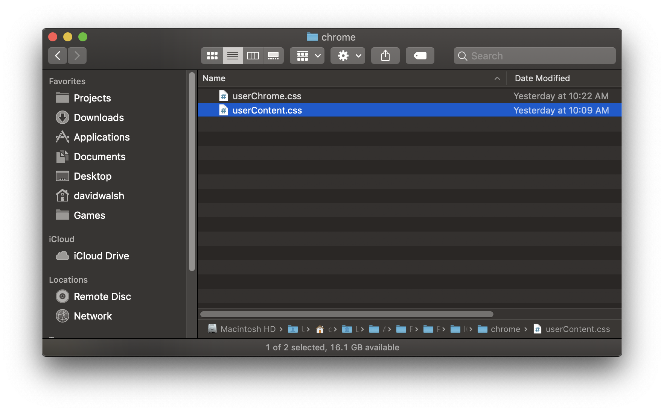Screen dimensions: 664x412
Task: Click userChrome.css date Yesterday at 10:22 AM
Action: (x=561, y=96)
